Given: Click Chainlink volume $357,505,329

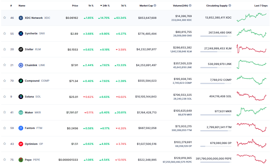Looking at the screenshot, I should tap(182, 63).
